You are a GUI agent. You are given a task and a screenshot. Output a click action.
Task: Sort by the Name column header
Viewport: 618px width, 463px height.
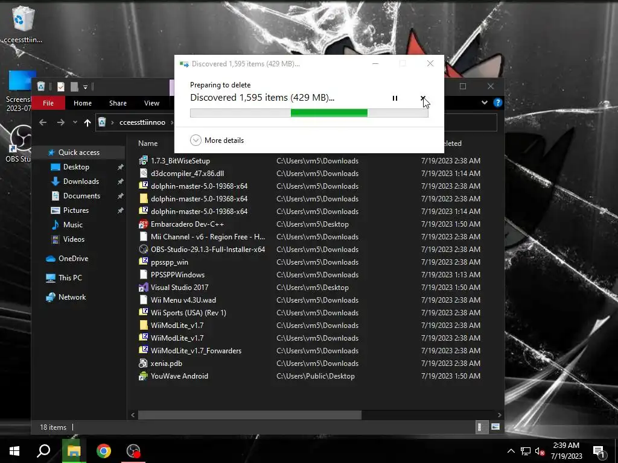[x=148, y=143]
